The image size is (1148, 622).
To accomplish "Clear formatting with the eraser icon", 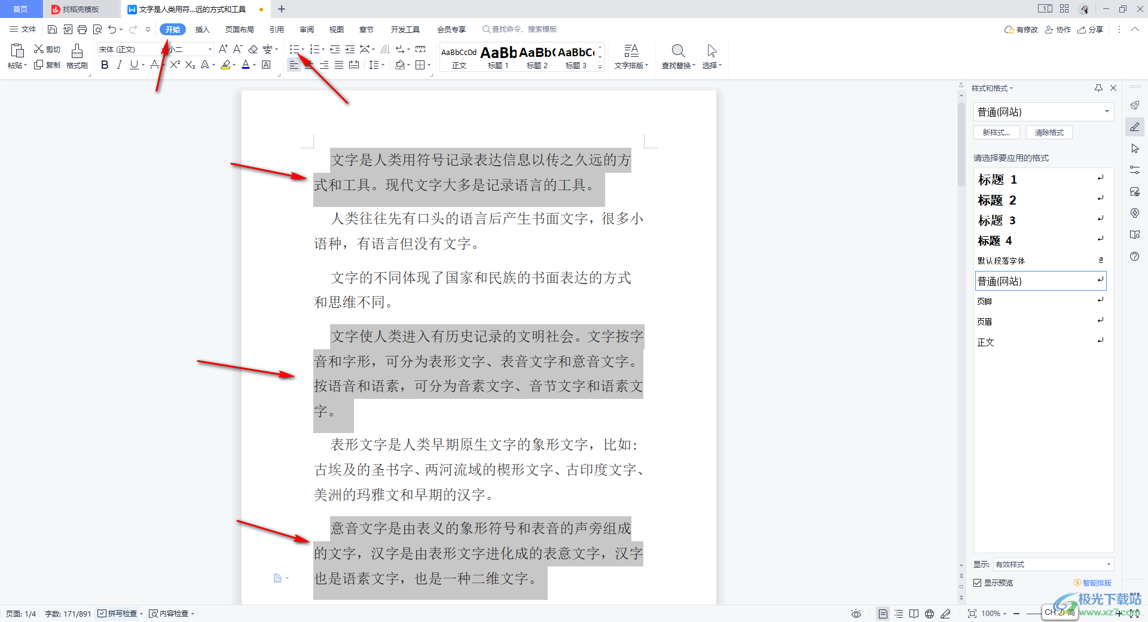I will click(253, 49).
